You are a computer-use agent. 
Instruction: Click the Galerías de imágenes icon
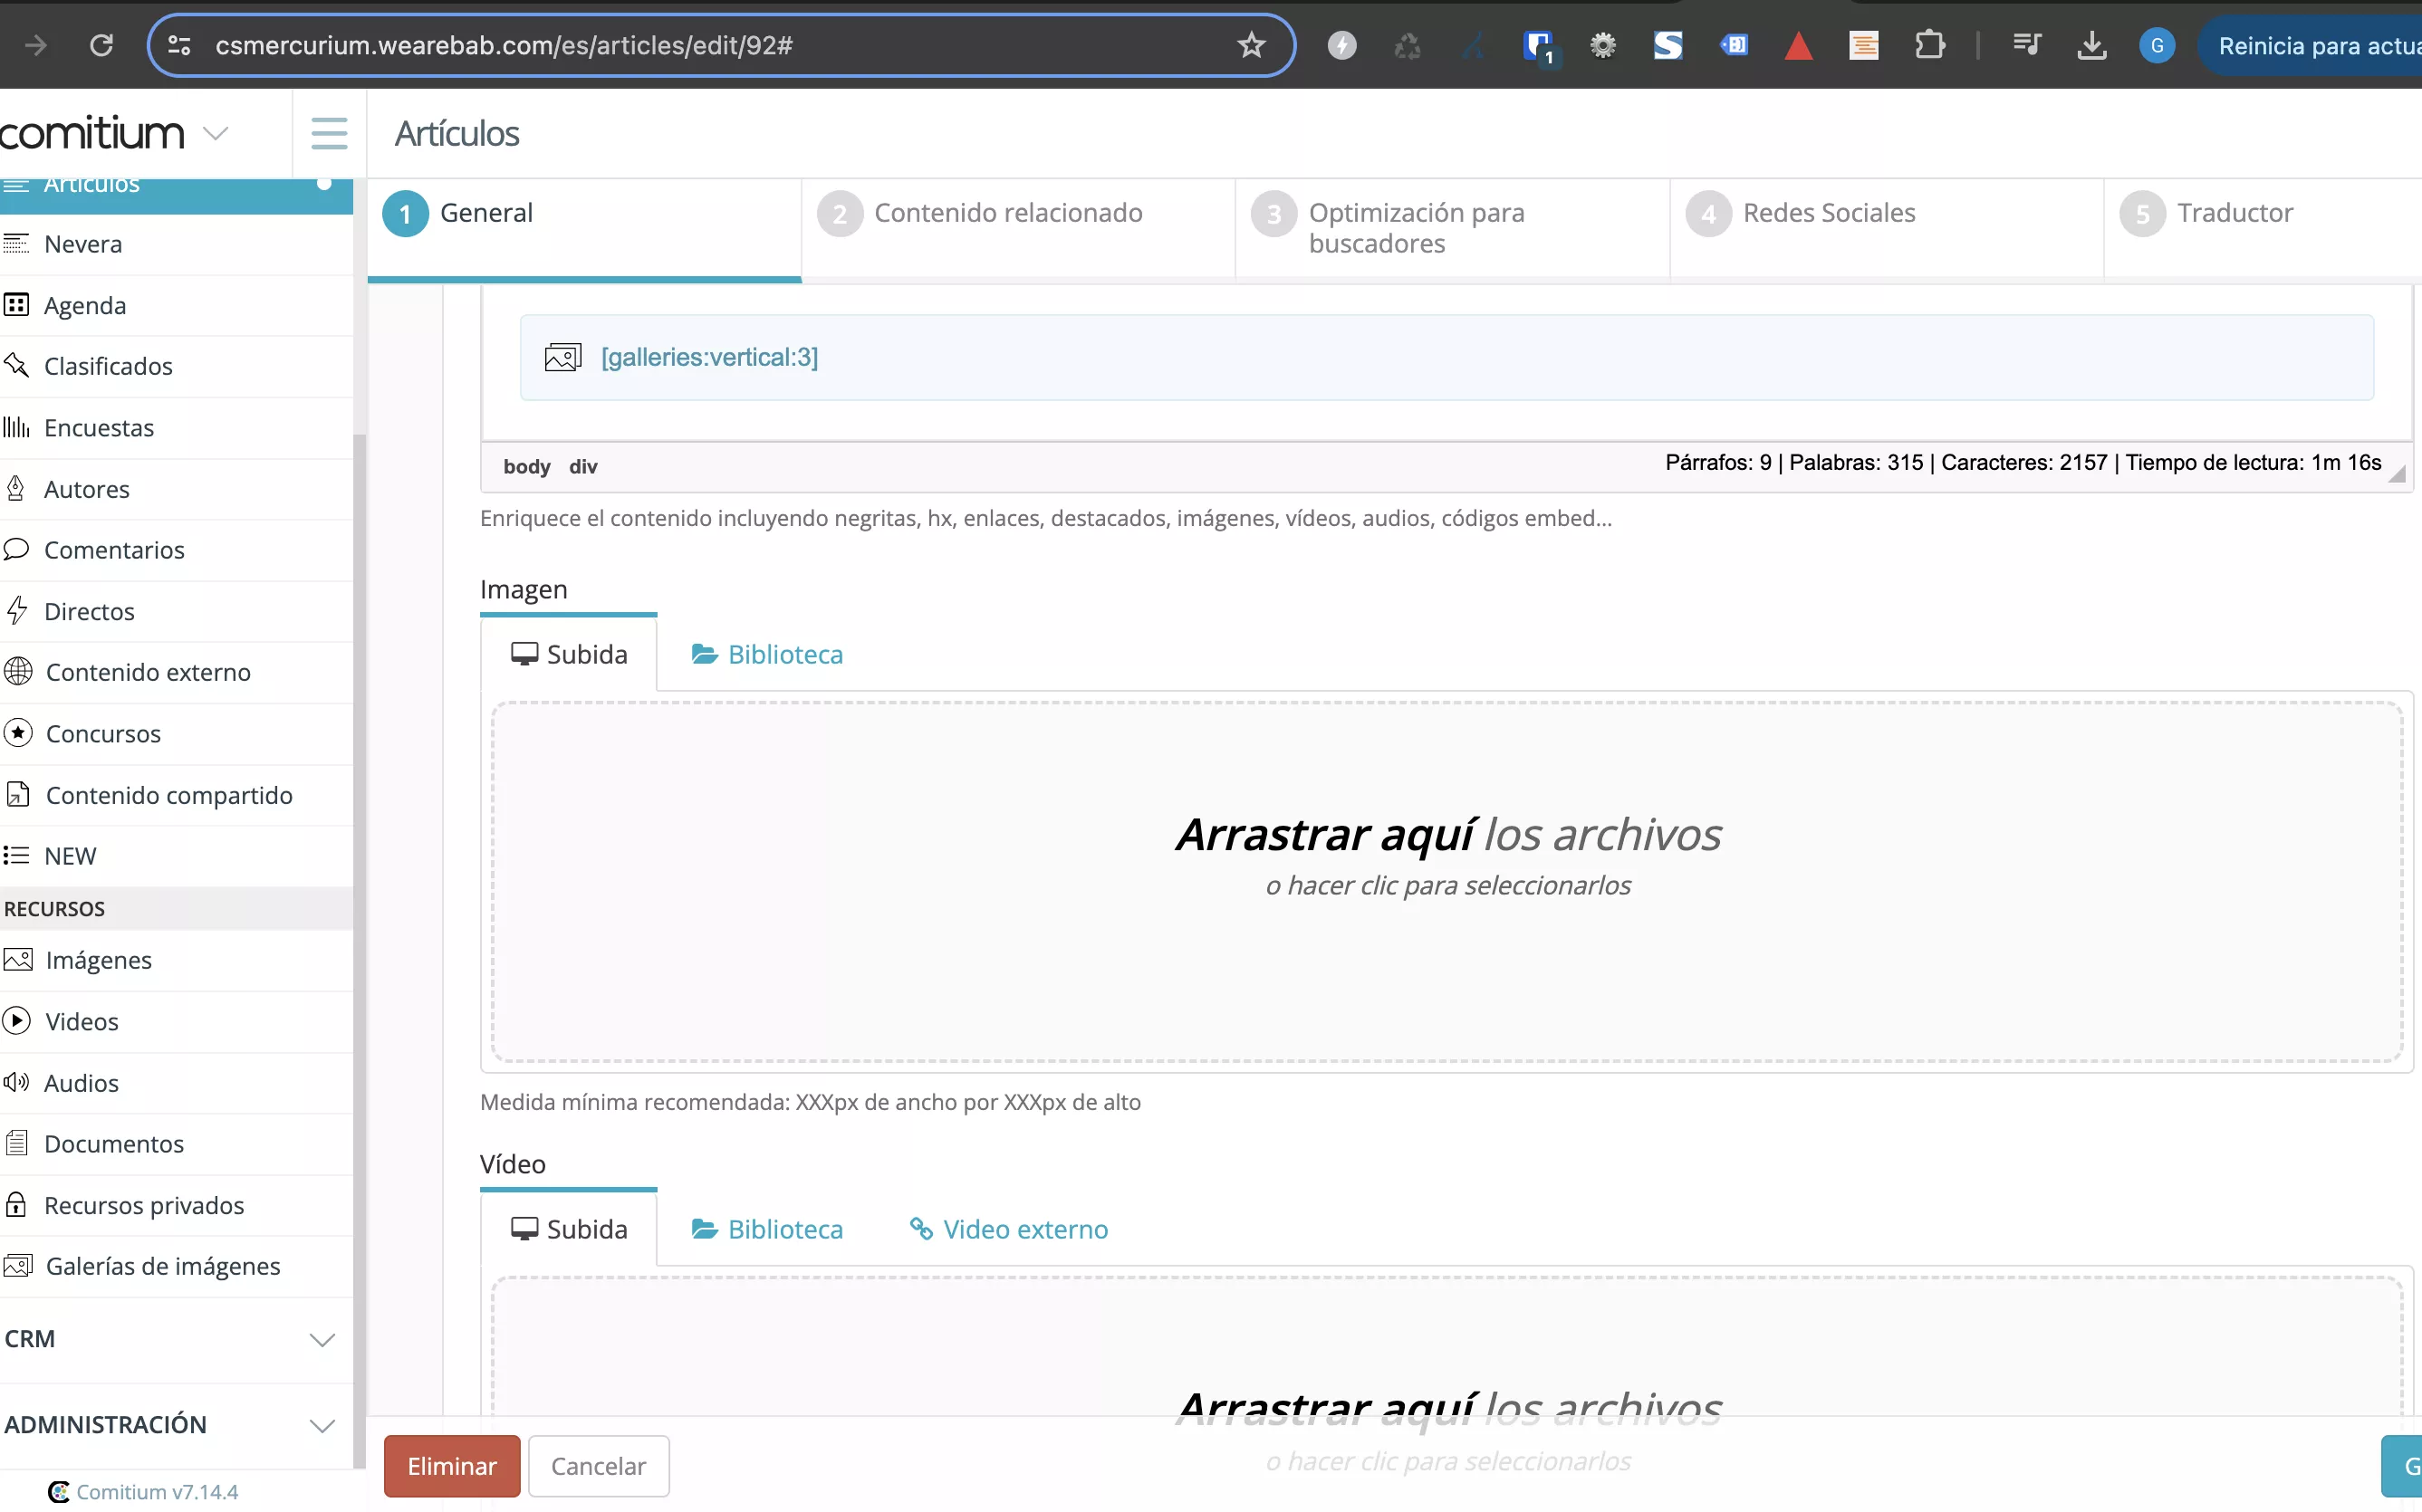(x=18, y=1266)
